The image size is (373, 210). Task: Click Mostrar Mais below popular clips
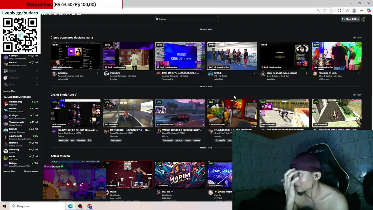pyautogui.click(x=206, y=87)
